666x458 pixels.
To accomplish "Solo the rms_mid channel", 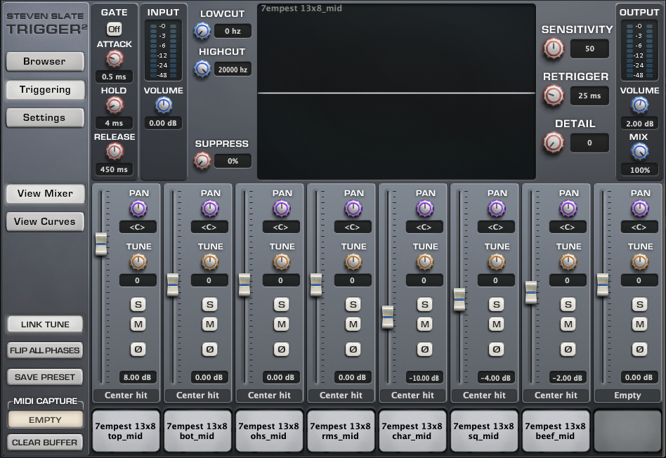I will (x=353, y=304).
